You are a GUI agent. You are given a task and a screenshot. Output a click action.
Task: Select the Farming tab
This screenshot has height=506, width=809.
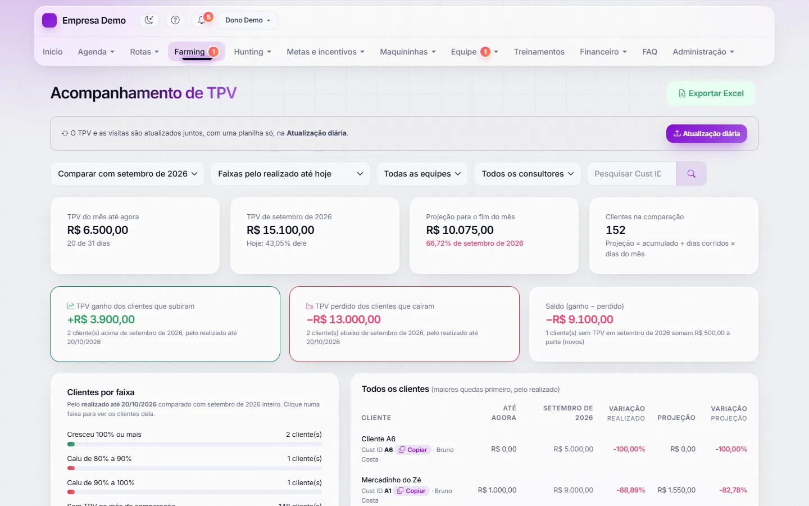tap(196, 52)
